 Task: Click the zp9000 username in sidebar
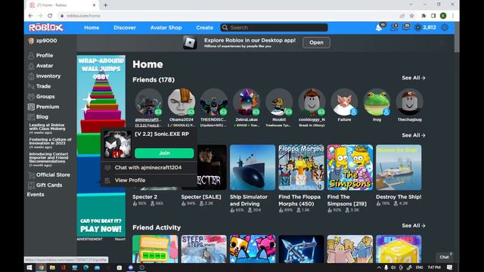[46, 41]
